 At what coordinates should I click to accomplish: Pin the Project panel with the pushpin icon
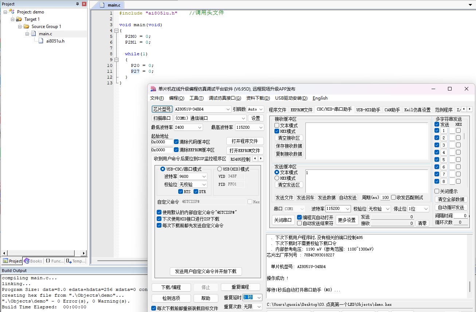pyautogui.click(x=77, y=4)
